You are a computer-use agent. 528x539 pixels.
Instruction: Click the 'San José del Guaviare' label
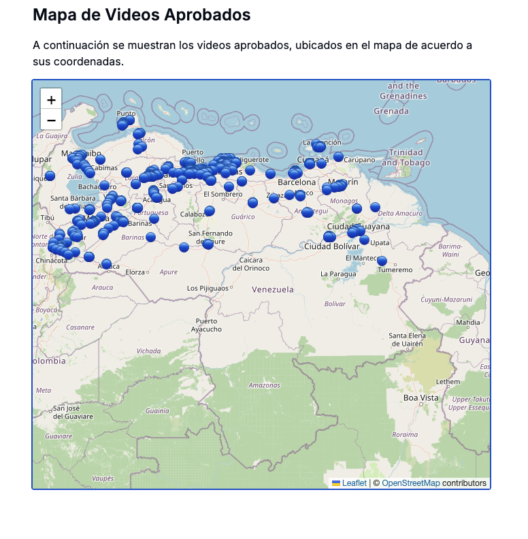[73, 412]
